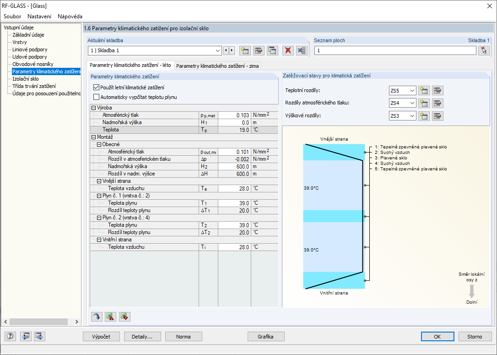Select Základní údaje in the tree
497x355 pixels.
click(x=28, y=35)
